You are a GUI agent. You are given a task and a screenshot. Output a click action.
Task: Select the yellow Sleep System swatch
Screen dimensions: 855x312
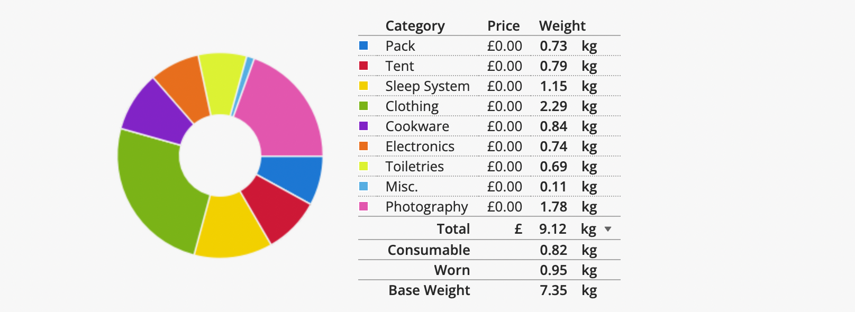(x=363, y=86)
